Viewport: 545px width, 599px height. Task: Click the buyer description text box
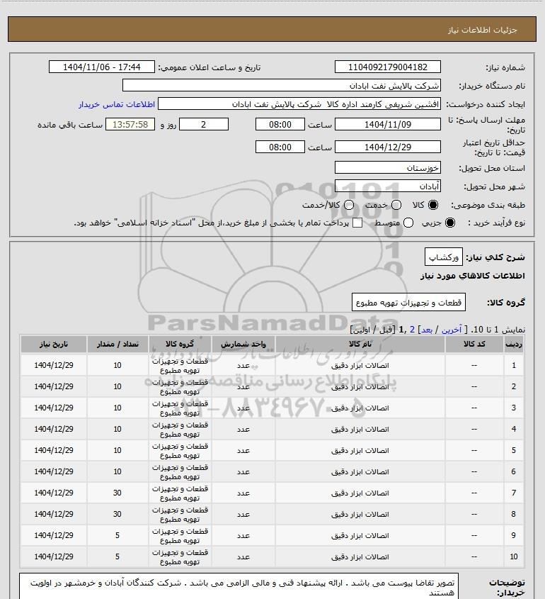pos(239,586)
